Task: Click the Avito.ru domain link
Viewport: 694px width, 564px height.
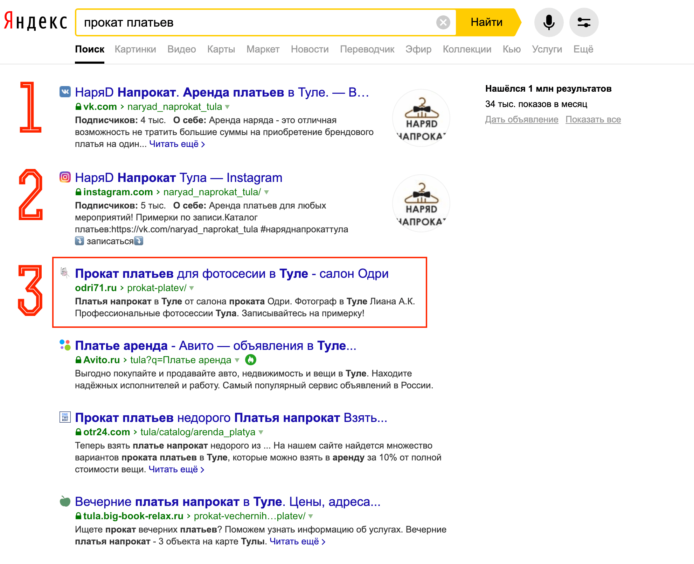Action: tap(102, 360)
